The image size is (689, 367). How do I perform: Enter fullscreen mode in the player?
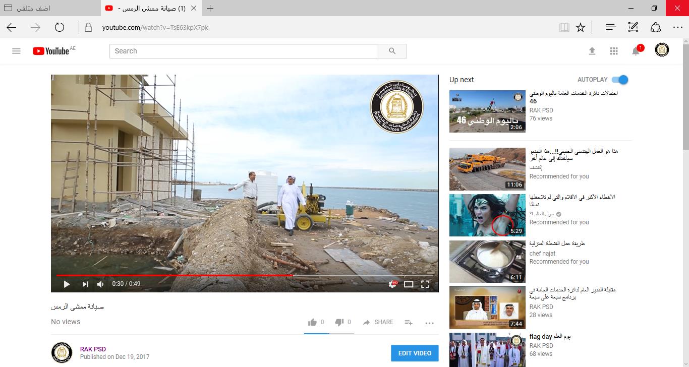coord(425,284)
